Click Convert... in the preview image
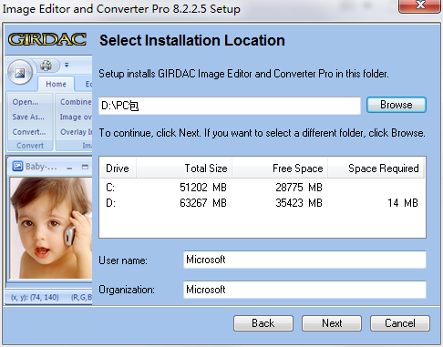Viewport: 443px width, 347px height. 29,132
